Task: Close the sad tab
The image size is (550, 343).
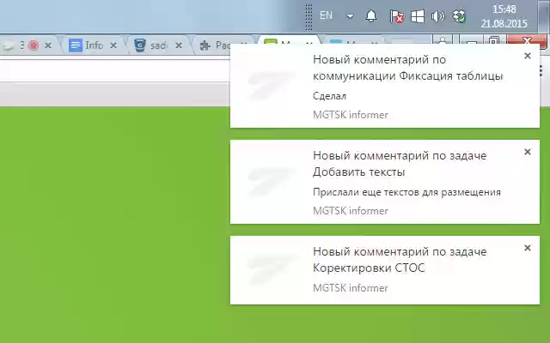Action: pos(179,45)
